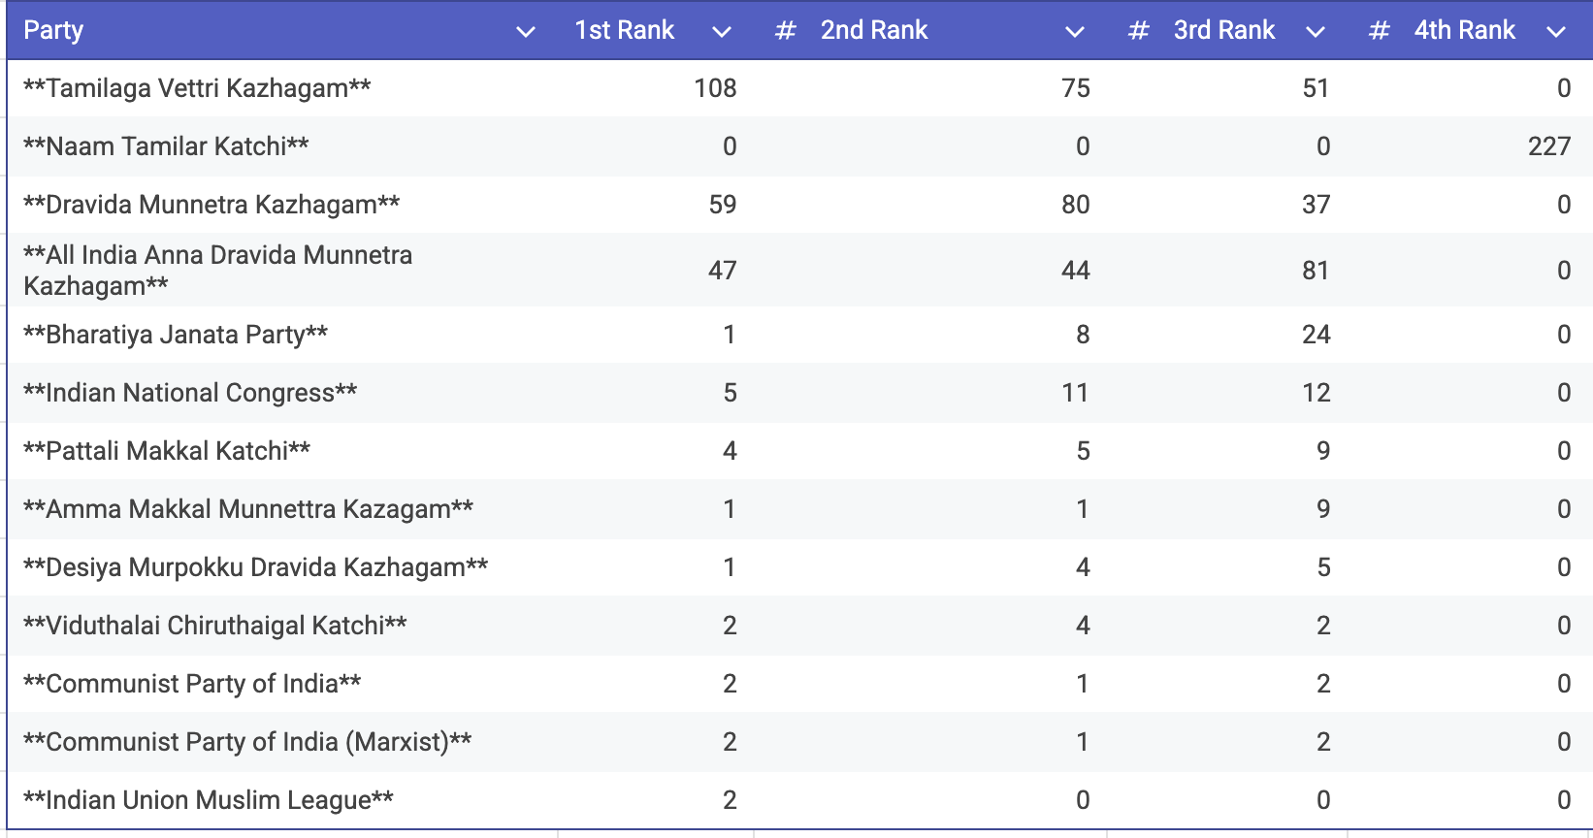This screenshot has width=1593, height=838.
Task: Click the # number-type icon beside 4th Rank
Action: (1380, 31)
